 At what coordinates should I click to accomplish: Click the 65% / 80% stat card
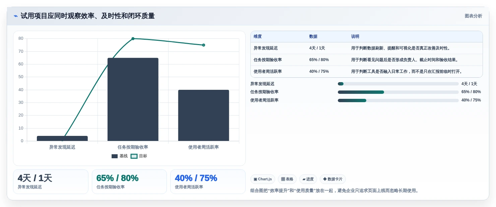129,182
